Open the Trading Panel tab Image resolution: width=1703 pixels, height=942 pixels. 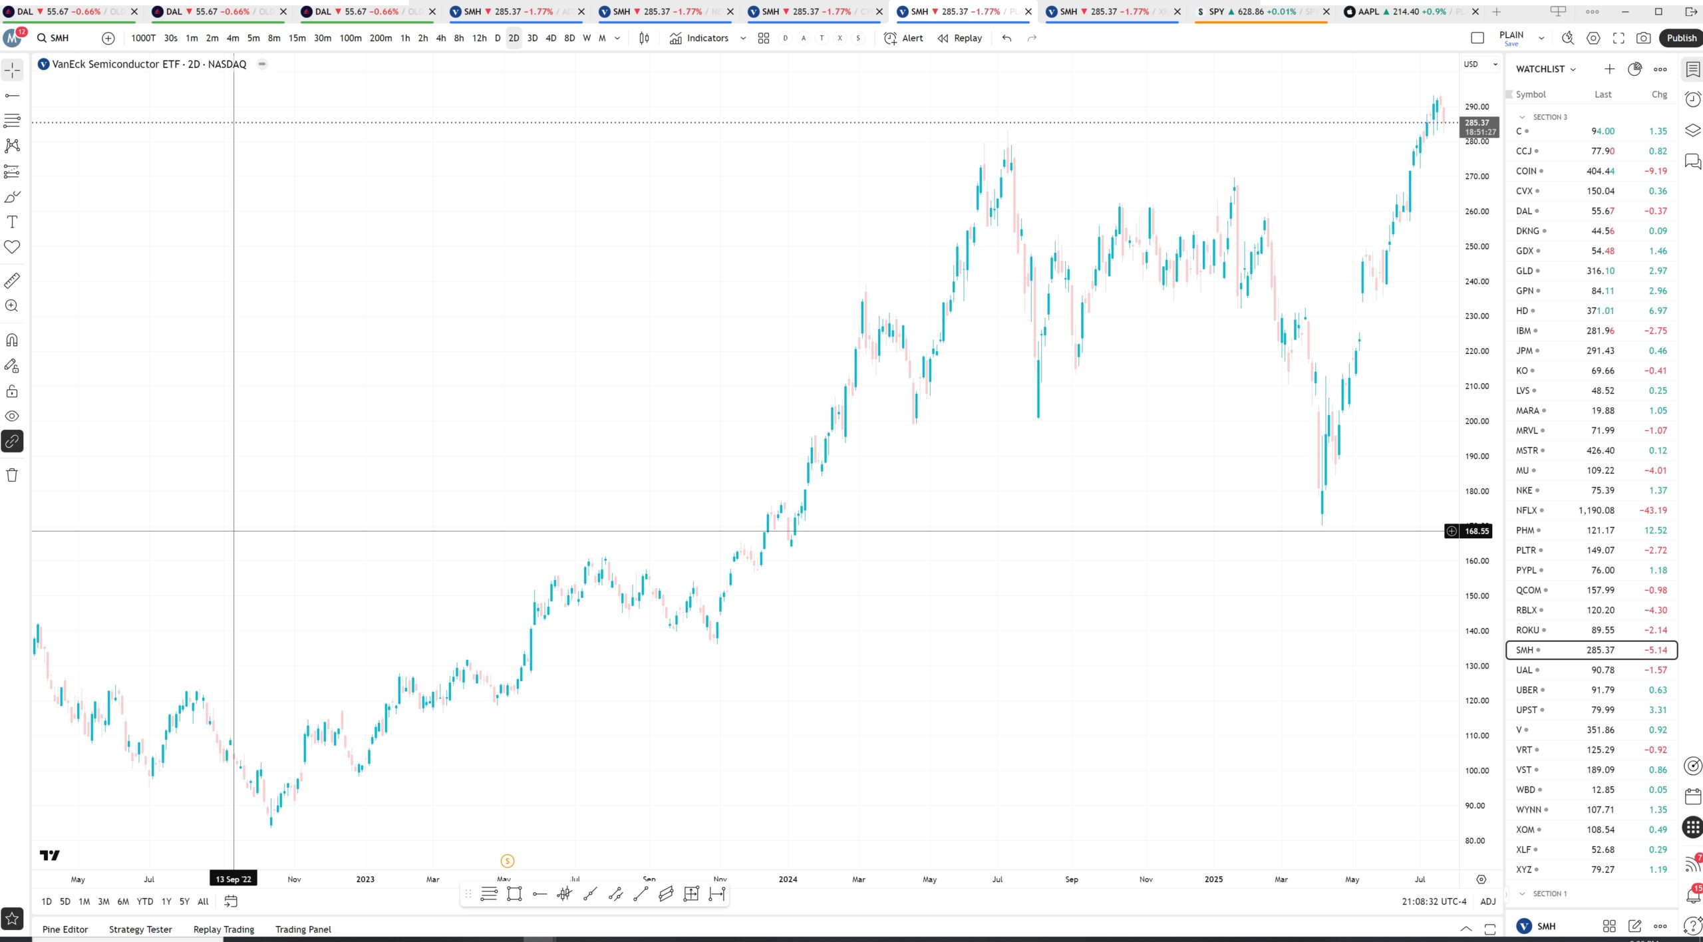coord(303,929)
